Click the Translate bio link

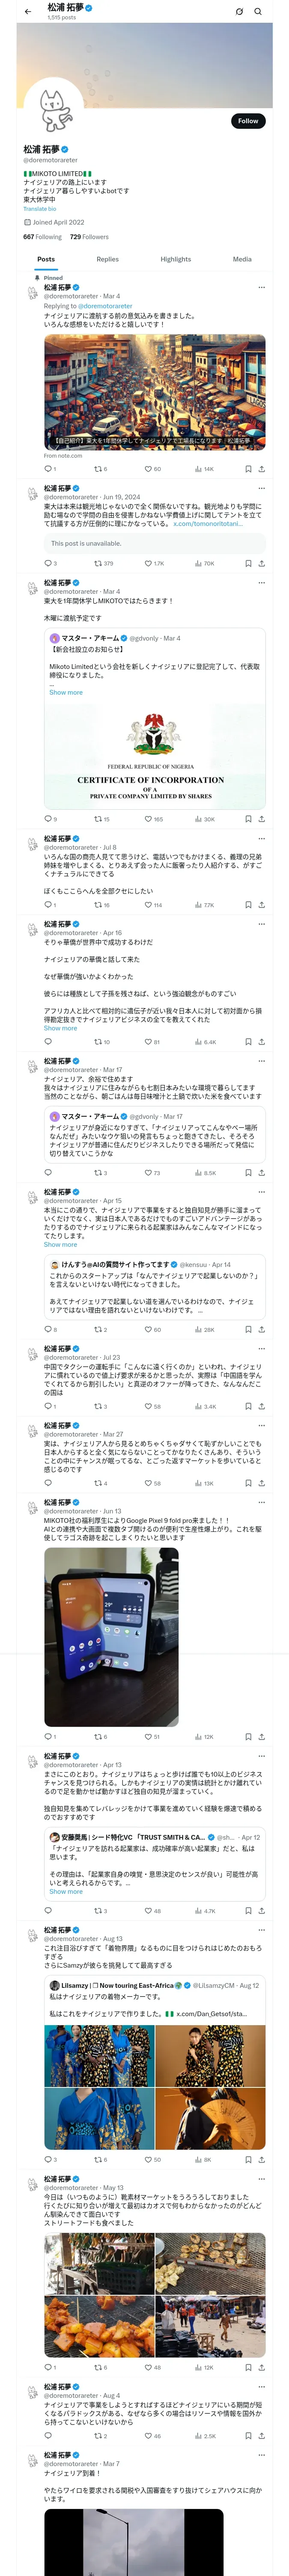click(40, 209)
